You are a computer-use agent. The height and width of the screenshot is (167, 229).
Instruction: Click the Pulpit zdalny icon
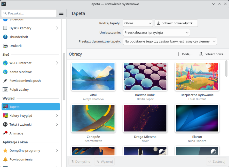point(5,90)
